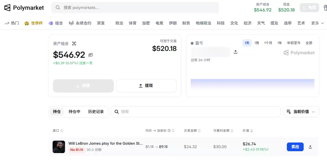Switch to the 持仓 tab
Image resolution: width=327 pixels, height=163 pixels.
57,112
